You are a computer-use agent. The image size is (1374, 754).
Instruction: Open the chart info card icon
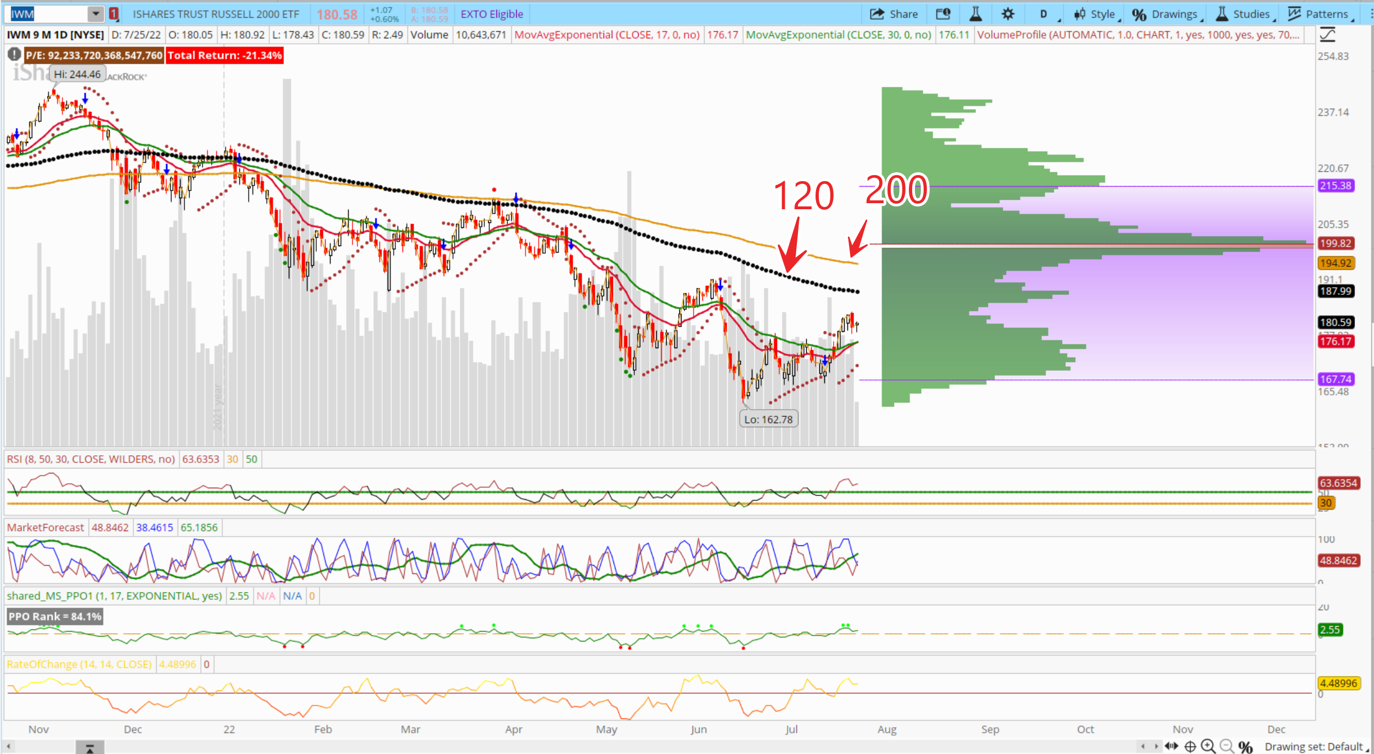pos(943,14)
